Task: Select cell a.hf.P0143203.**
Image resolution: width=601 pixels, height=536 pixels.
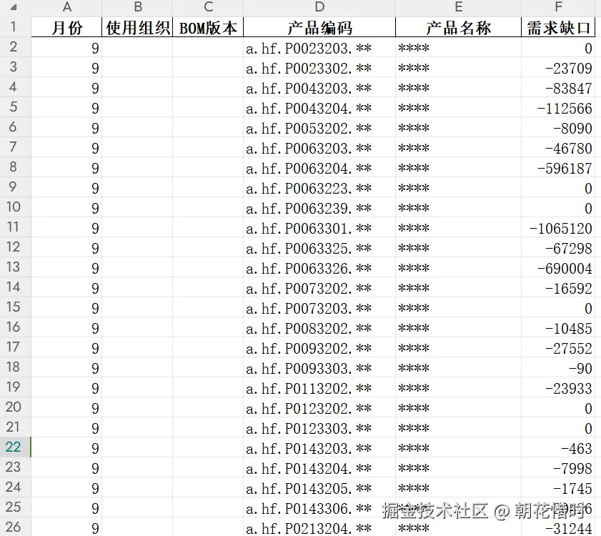Action: point(319,447)
